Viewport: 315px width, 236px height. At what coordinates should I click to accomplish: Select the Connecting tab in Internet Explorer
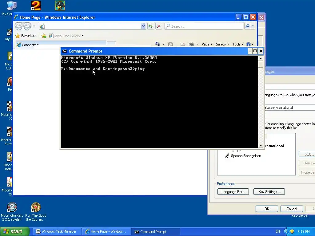[x=61, y=45]
